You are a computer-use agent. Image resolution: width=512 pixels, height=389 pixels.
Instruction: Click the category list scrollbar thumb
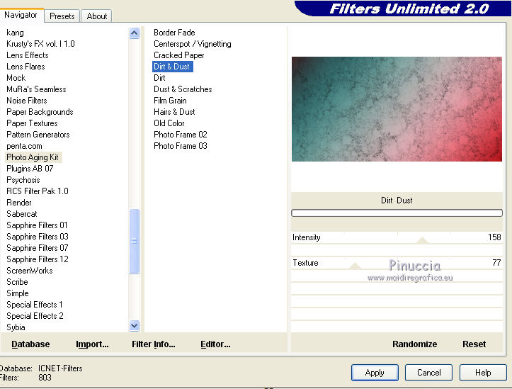coord(135,241)
